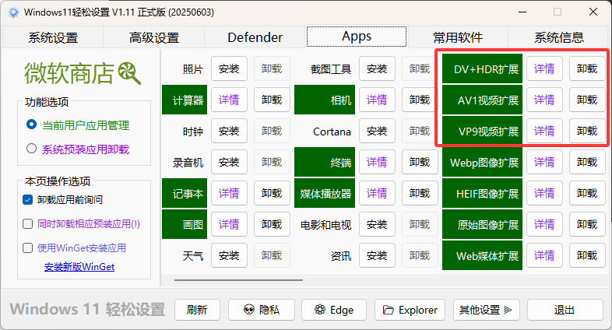The height and width of the screenshot is (330, 612).
Task: View 详情 for VP9视频扩展
Action: click(544, 131)
